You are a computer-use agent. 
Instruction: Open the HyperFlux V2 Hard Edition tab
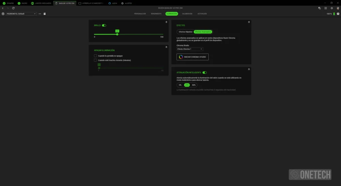[91, 3]
